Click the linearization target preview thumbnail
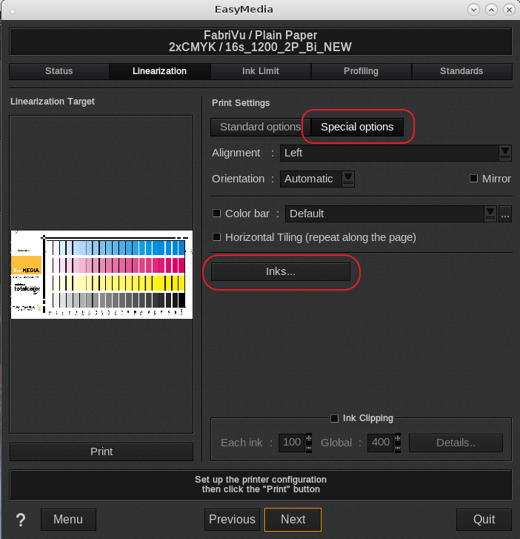 tap(101, 274)
